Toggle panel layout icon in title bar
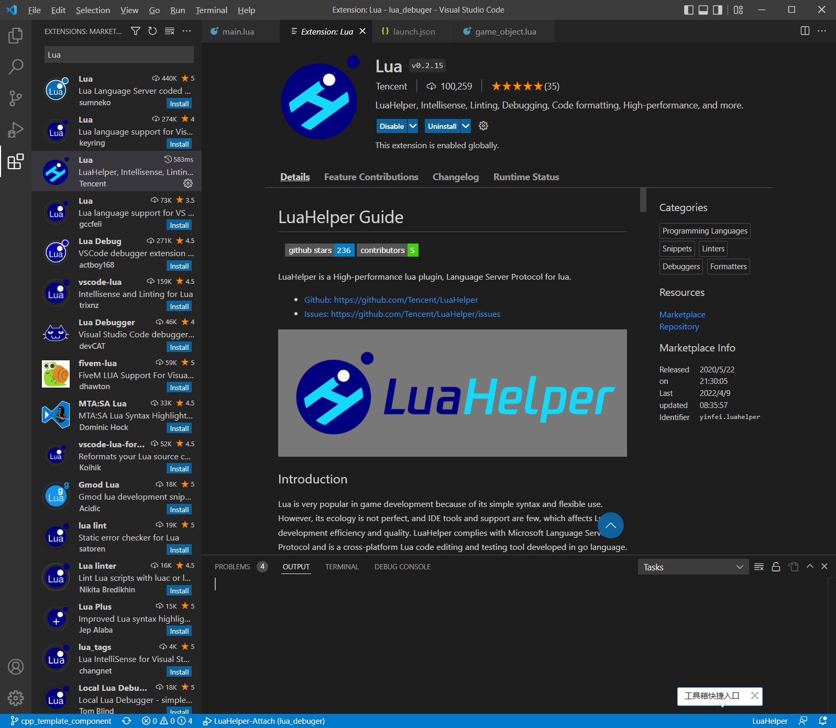Viewport: 836px width, 728px height. [703, 10]
